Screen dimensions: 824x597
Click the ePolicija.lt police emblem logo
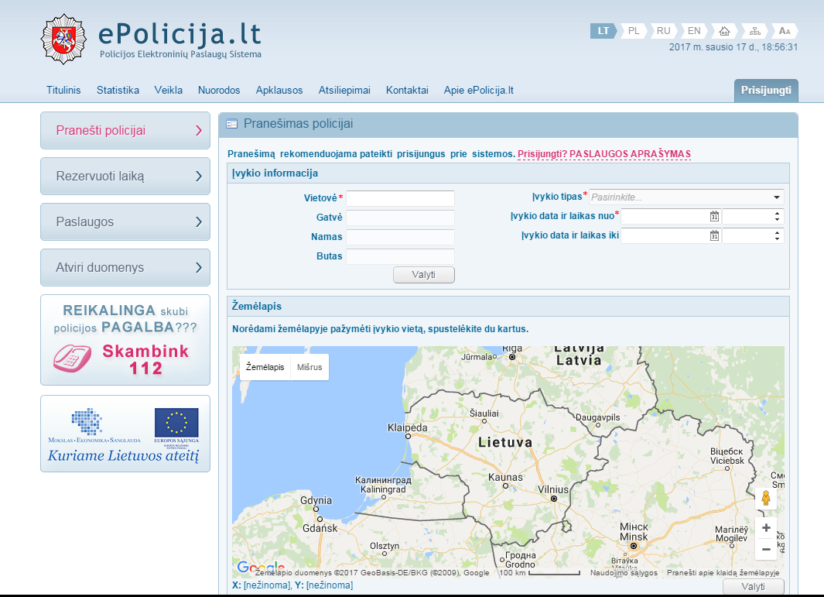63,39
